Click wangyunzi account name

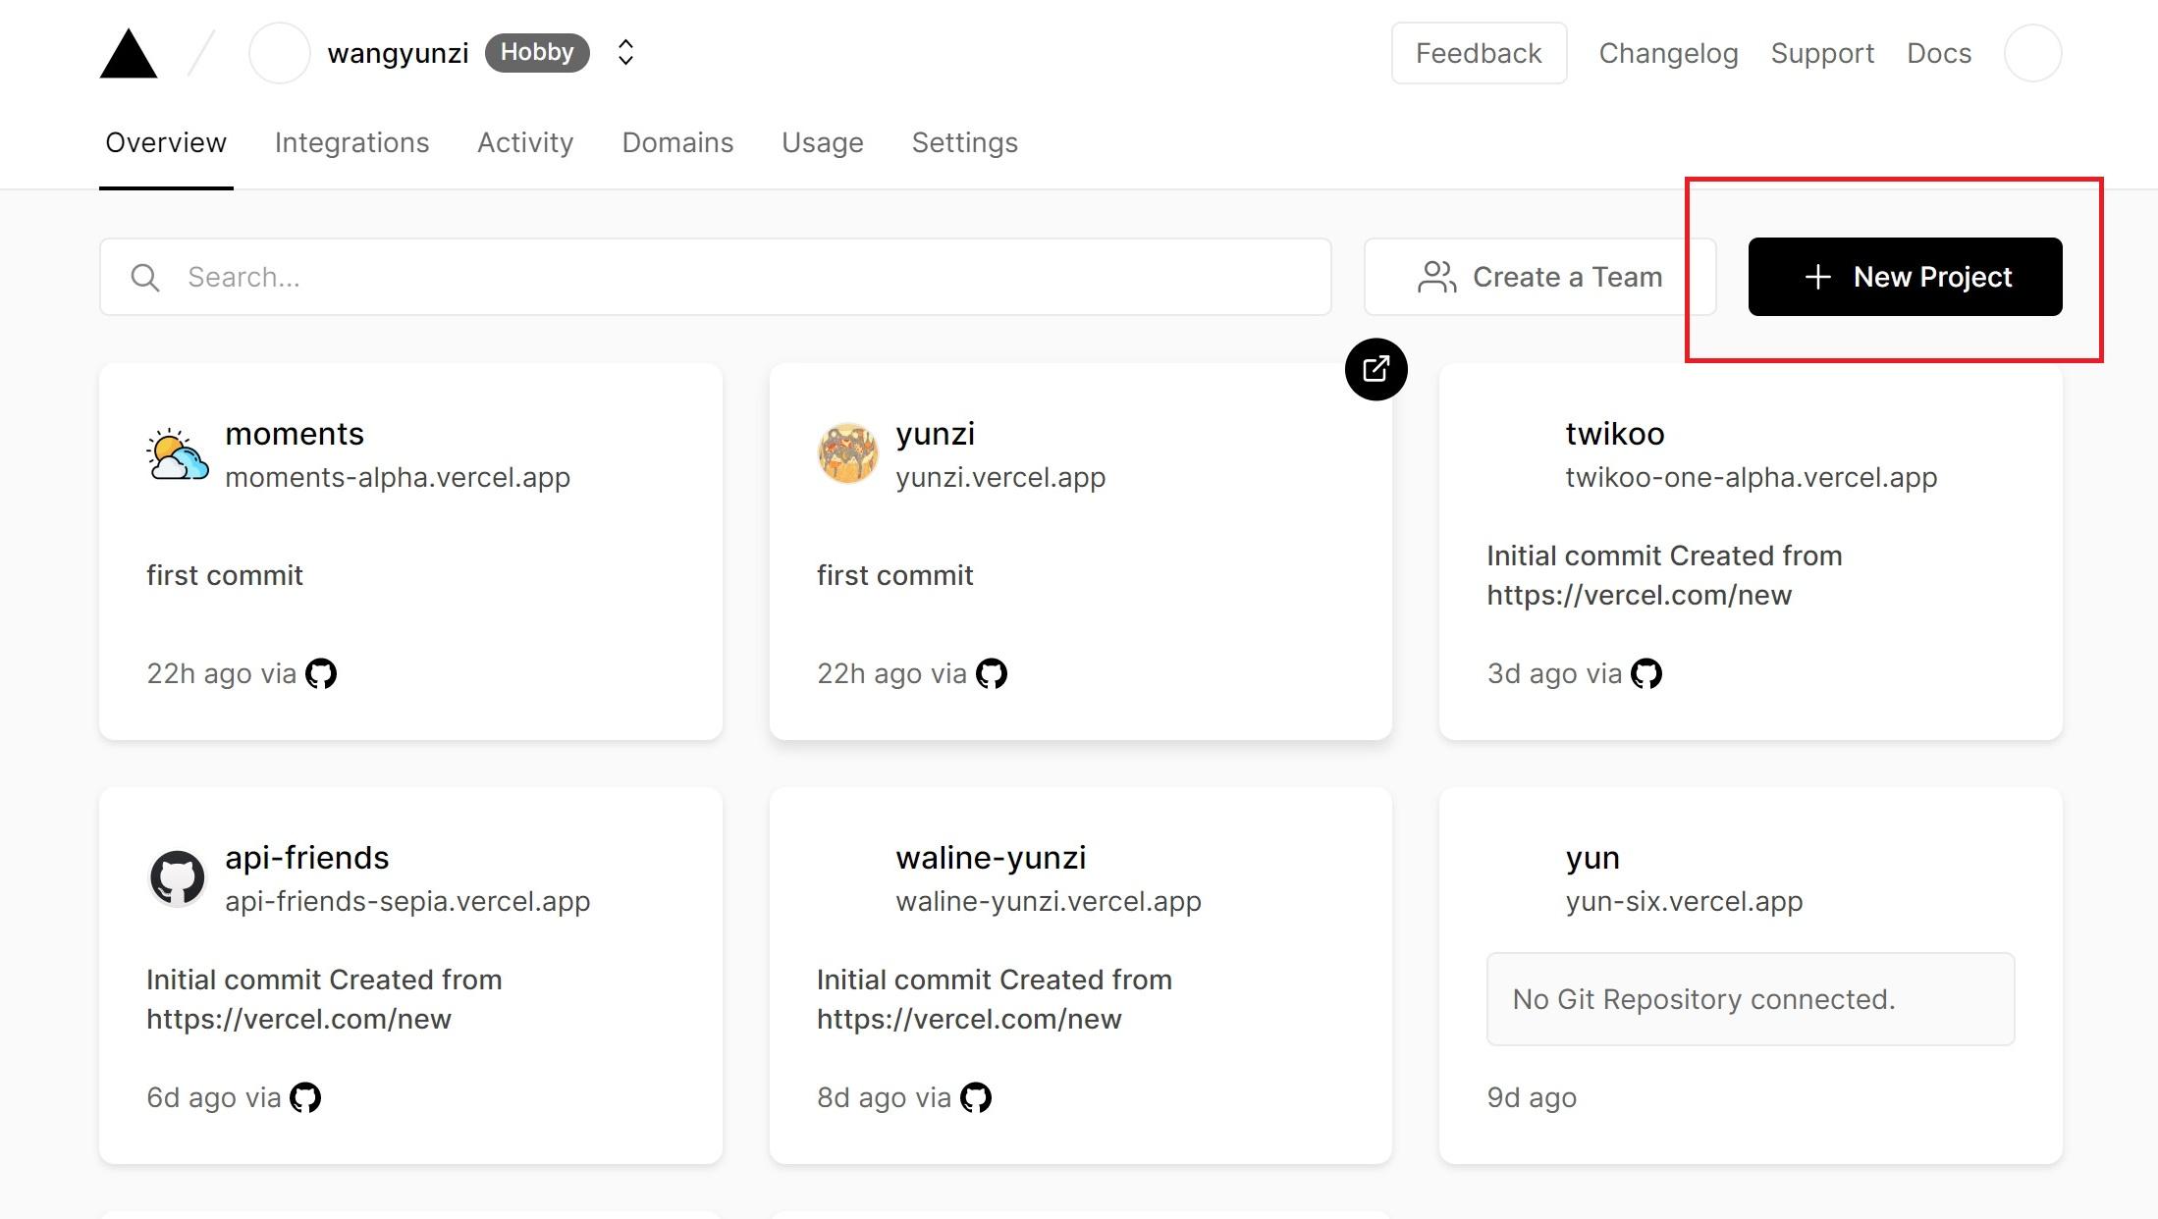(398, 53)
